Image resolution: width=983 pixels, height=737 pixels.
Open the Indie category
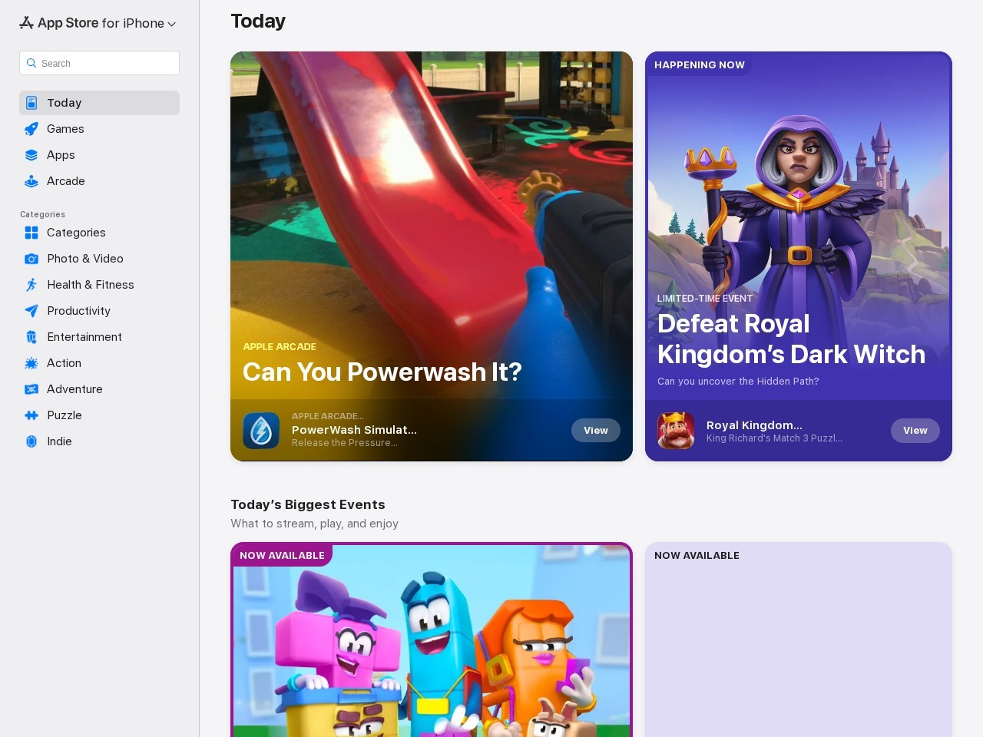(x=59, y=441)
